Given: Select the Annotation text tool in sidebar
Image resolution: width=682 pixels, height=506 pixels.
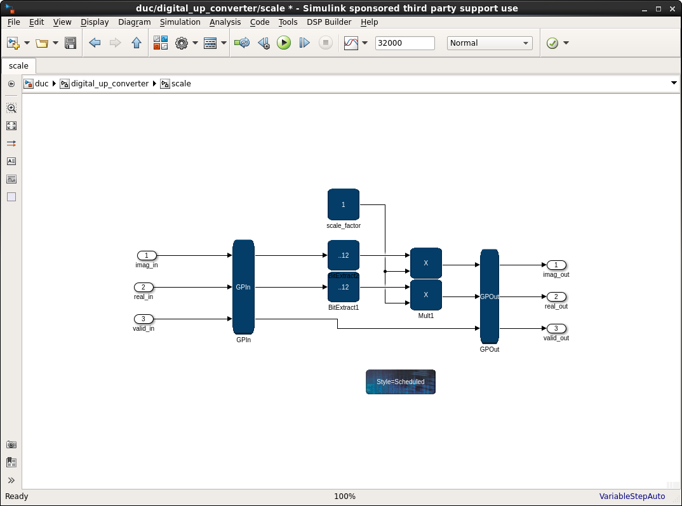Looking at the screenshot, I should point(11,161).
